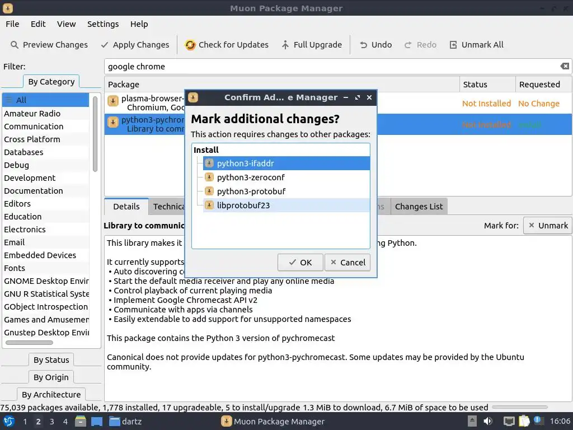
Task: Open the Lubuntu start menu
Action: tap(9, 421)
